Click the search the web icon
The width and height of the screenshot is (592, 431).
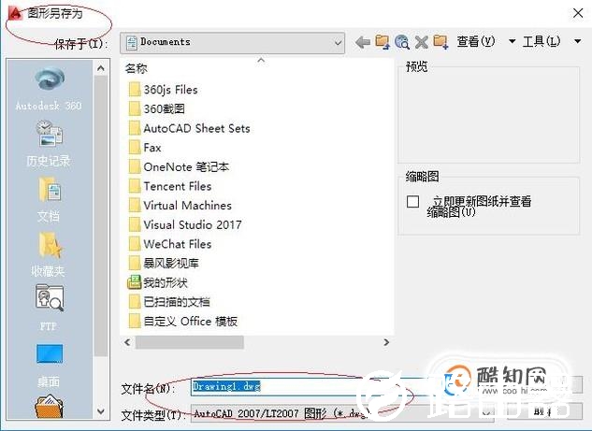pos(402,42)
